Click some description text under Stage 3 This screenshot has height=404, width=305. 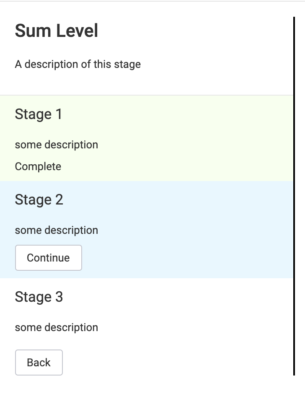tap(57, 327)
